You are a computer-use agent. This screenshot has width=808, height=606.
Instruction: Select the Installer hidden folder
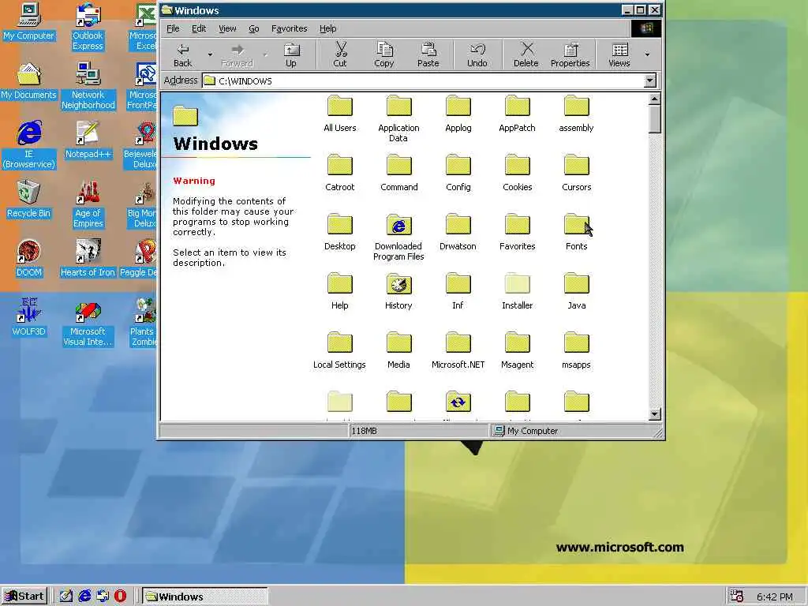click(518, 292)
